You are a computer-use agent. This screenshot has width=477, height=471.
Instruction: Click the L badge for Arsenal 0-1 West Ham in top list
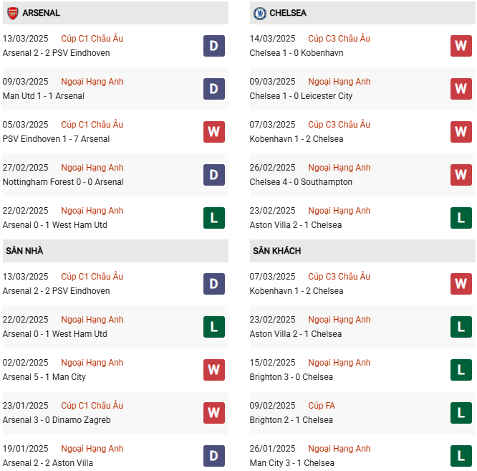214,218
